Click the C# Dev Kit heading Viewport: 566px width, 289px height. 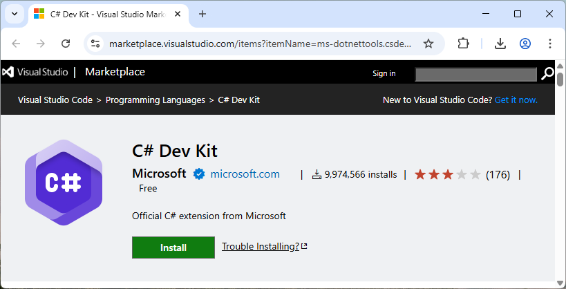[x=175, y=151]
